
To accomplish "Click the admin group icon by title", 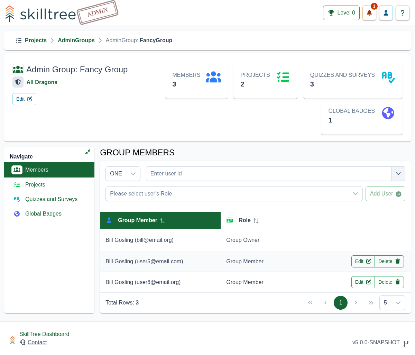I will 18,70.
